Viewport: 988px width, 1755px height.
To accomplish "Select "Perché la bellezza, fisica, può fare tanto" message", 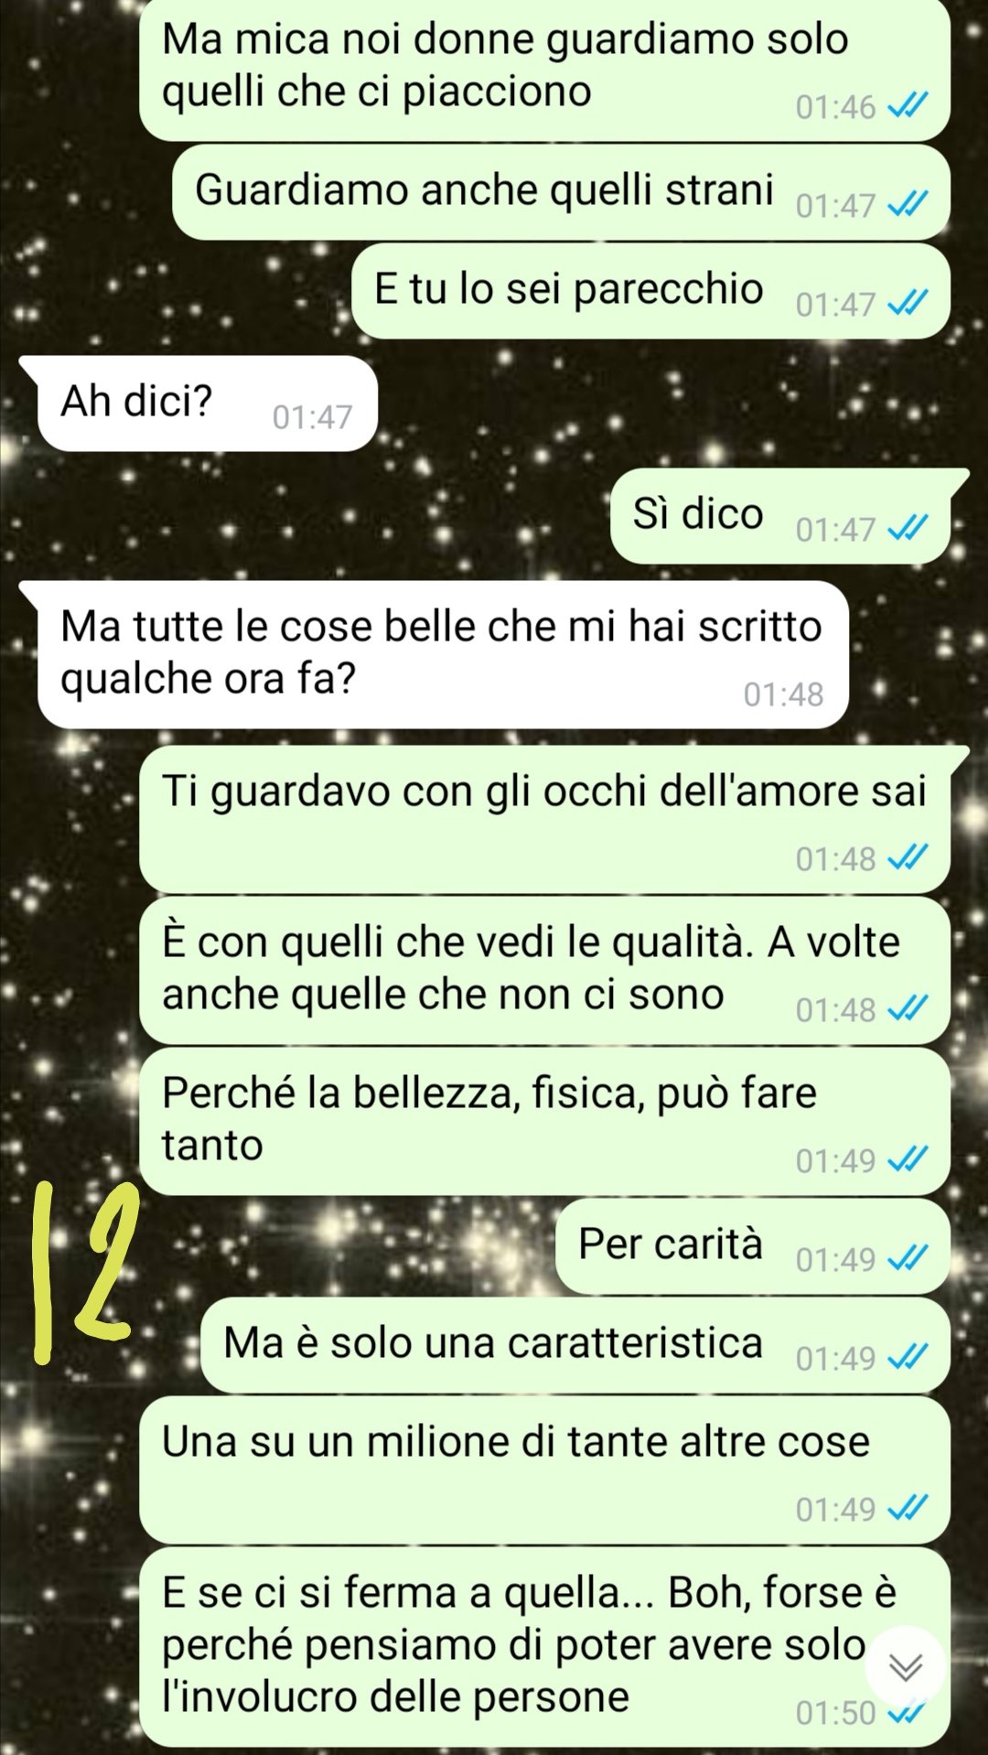I will (x=545, y=1121).
